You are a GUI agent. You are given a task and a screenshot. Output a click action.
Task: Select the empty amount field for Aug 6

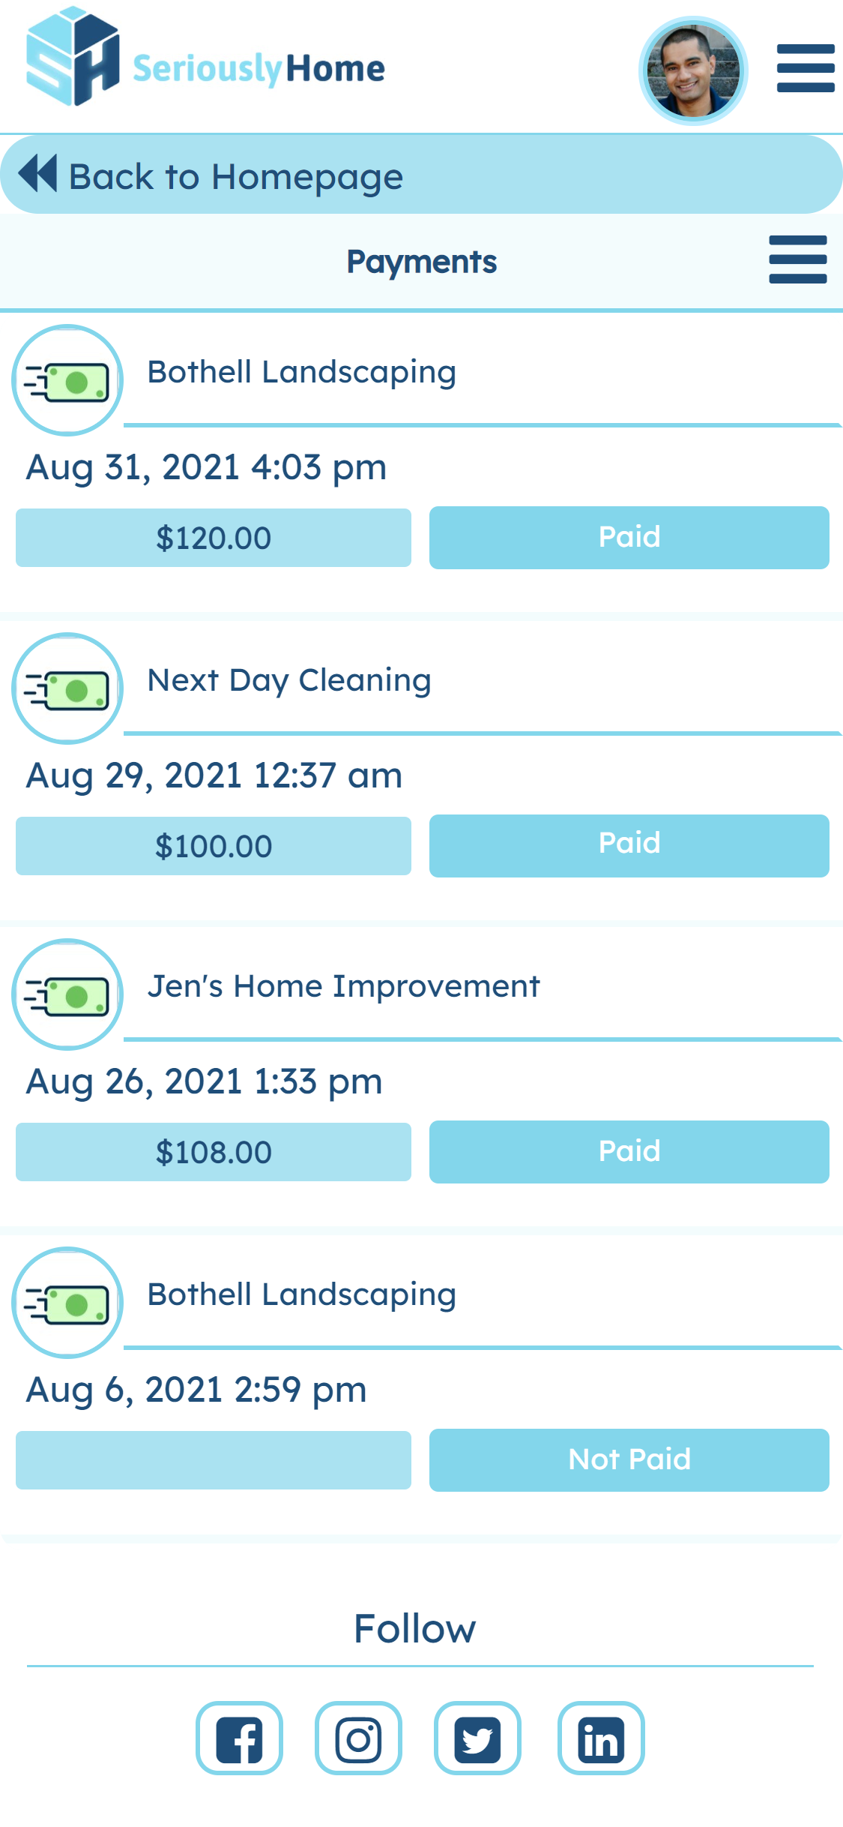pos(214,1459)
